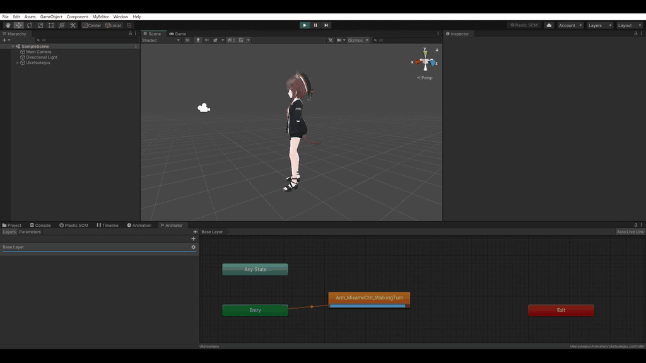Open Unity cloud services via the cloud icon
646x363 pixels.
coord(548,25)
